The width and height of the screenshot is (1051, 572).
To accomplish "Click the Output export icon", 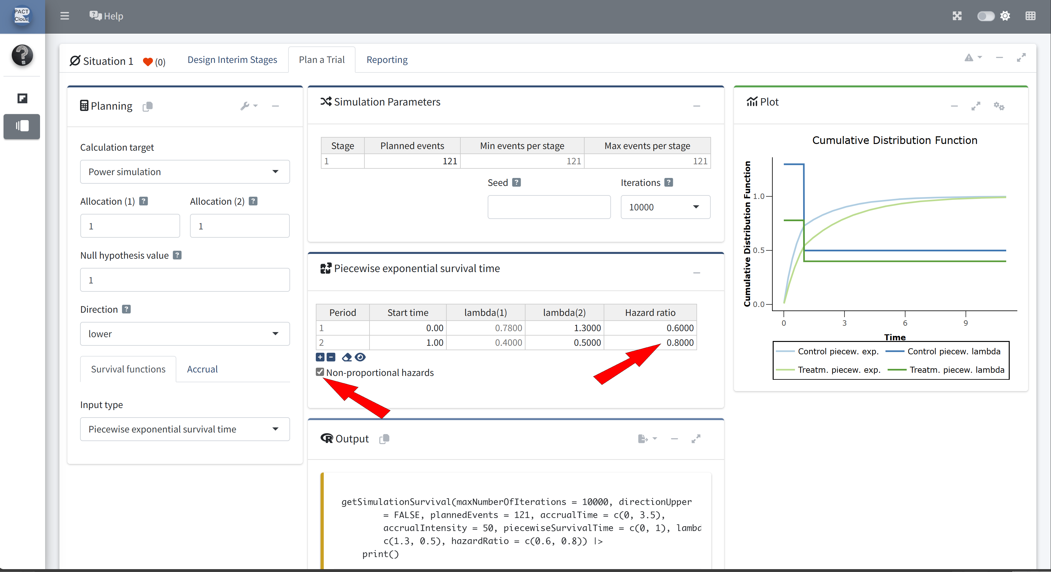I will 643,439.
